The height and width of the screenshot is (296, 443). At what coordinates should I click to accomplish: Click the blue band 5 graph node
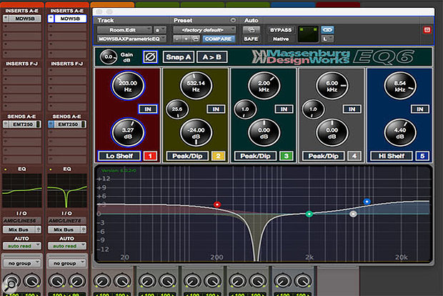(367, 202)
